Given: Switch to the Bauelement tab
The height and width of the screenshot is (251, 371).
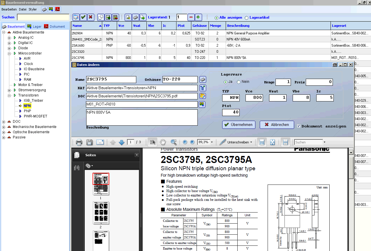Looking at the screenshot, I should point(14,26).
